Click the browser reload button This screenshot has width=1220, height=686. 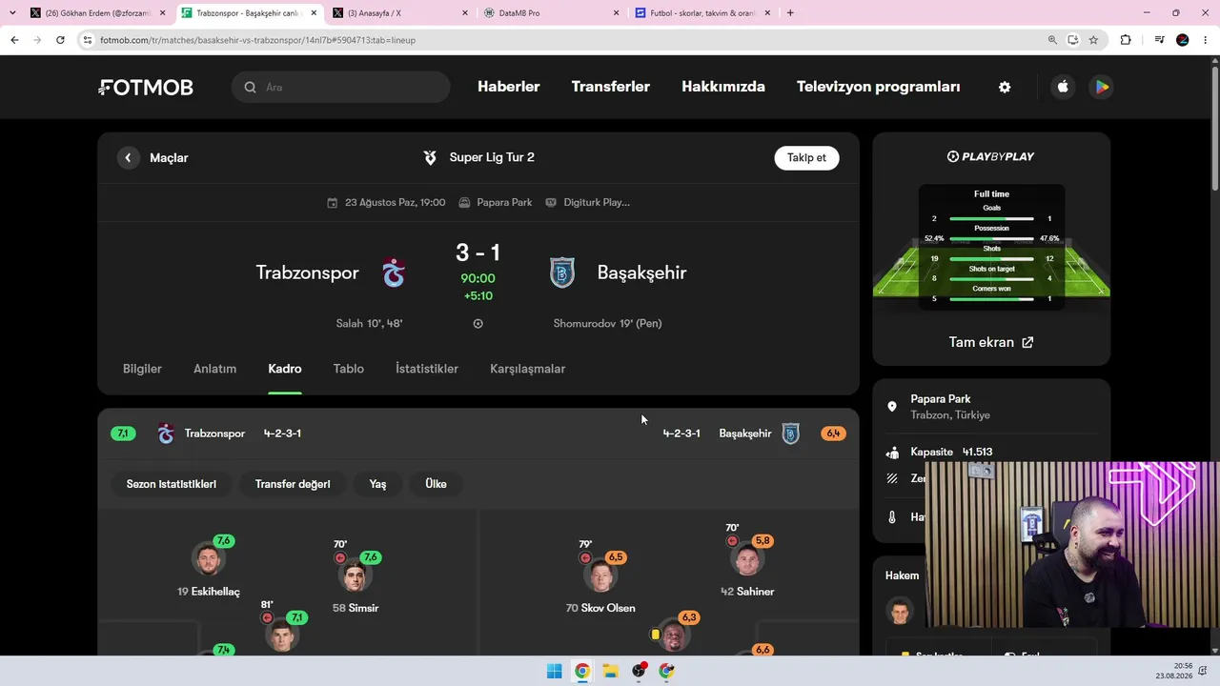[x=60, y=40]
